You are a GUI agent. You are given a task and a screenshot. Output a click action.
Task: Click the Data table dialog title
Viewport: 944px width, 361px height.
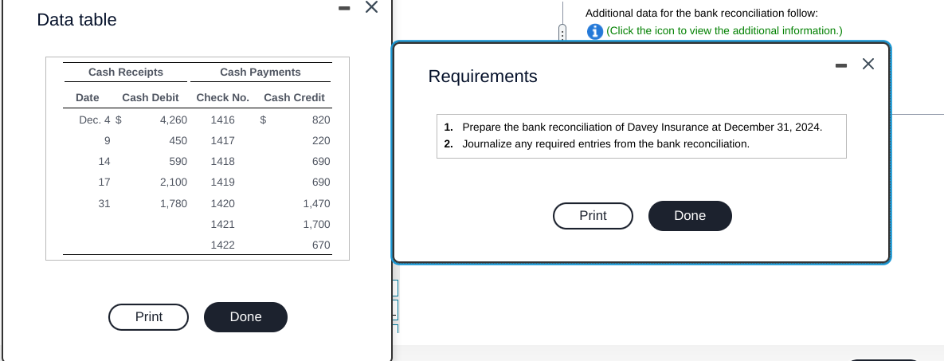tap(77, 20)
